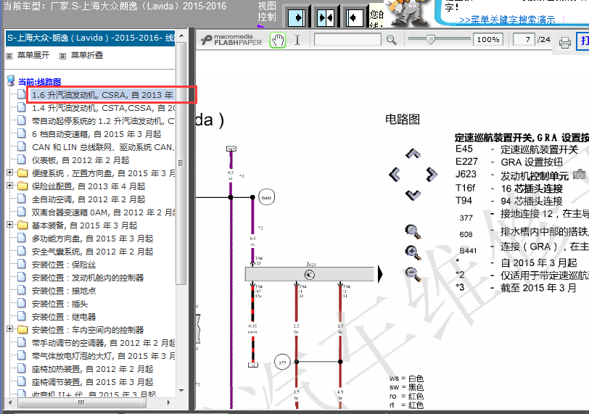Pan diagram right with right chevron
The image size is (589, 414).
(432, 175)
